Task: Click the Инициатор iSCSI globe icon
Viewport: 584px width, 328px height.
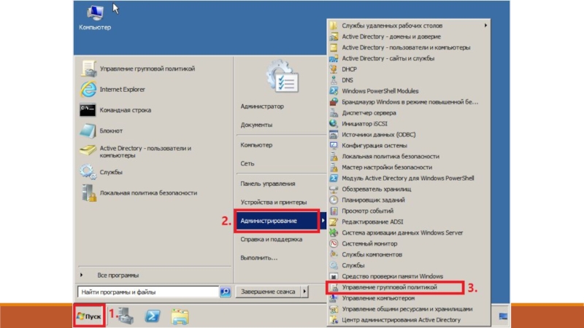Action: click(x=334, y=123)
